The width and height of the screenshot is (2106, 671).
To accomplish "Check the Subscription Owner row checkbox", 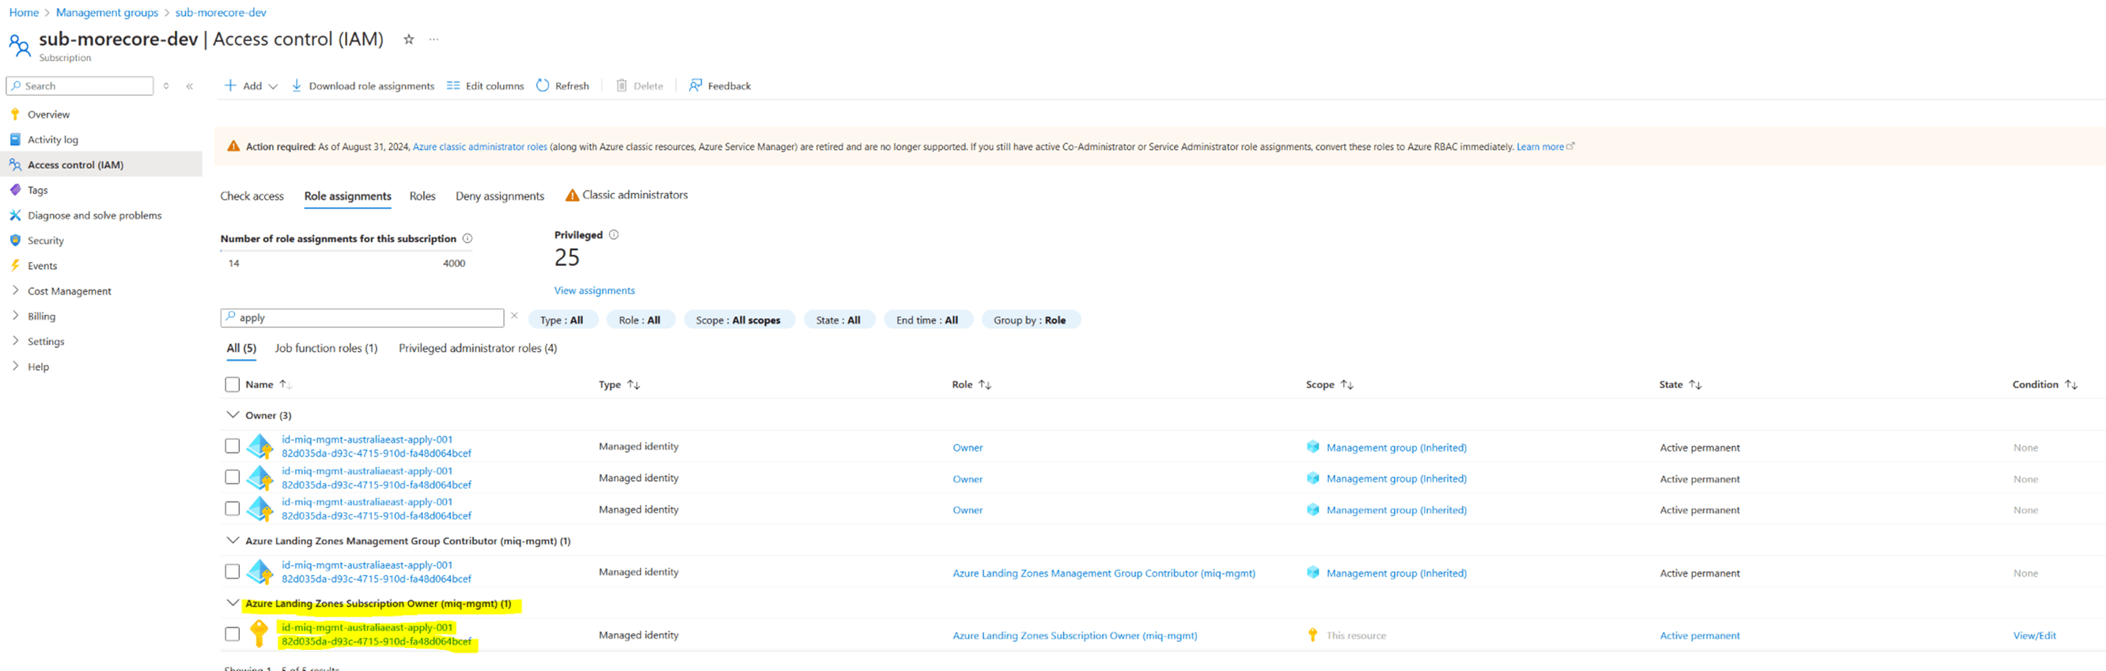I will (232, 635).
